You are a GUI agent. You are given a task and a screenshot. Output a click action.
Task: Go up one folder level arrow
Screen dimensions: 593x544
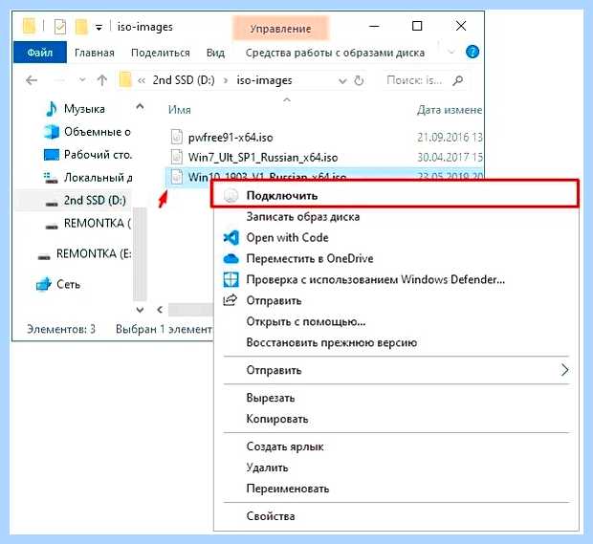[x=101, y=80]
